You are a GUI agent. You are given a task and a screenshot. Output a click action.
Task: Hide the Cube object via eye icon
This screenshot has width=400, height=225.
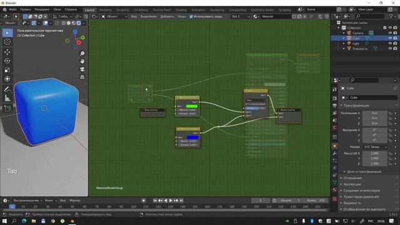pyautogui.click(x=390, y=38)
